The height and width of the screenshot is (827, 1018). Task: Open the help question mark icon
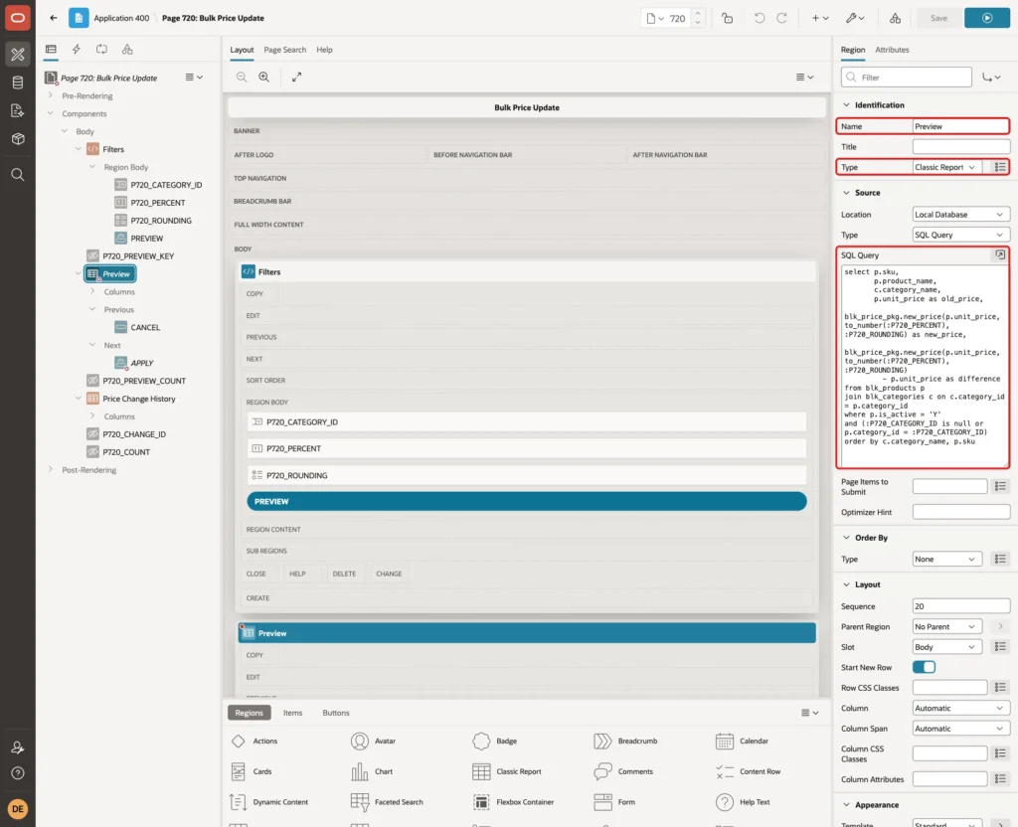coord(18,773)
